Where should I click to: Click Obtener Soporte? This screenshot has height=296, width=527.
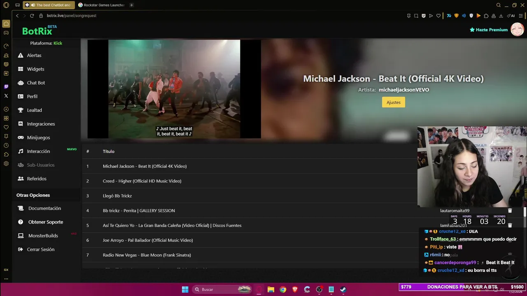tap(46, 222)
